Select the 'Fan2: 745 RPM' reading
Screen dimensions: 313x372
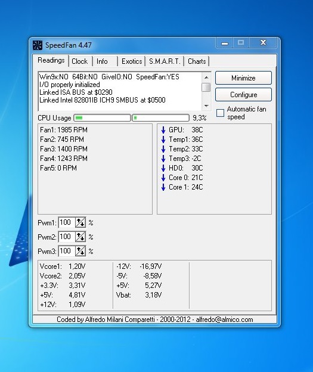tap(62, 139)
